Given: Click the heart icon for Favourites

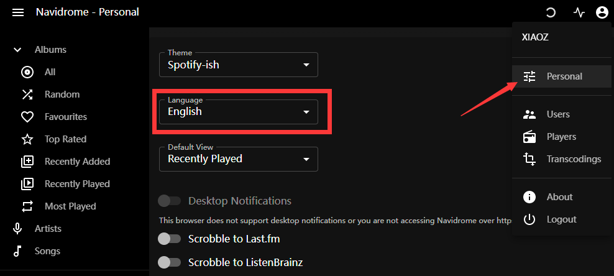Looking at the screenshot, I should click(27, 117).
